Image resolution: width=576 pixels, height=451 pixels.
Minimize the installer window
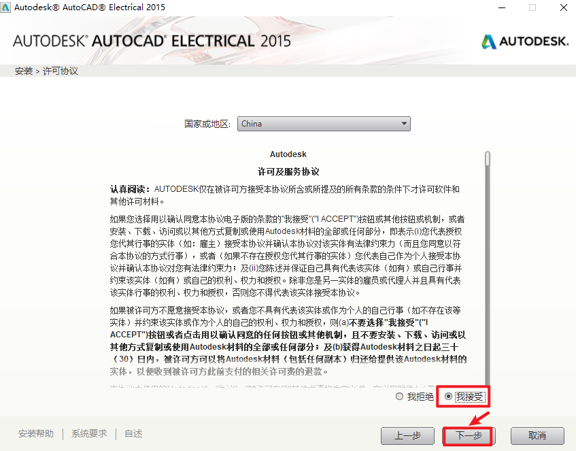[x=502, y=7]
